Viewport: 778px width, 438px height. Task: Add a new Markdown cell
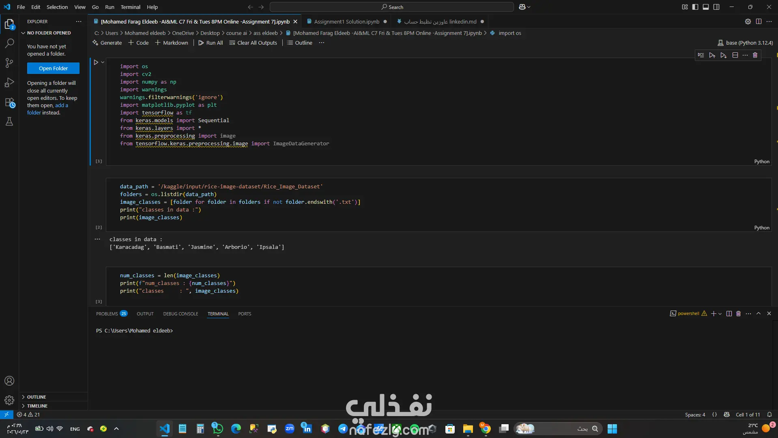(172, 43)
